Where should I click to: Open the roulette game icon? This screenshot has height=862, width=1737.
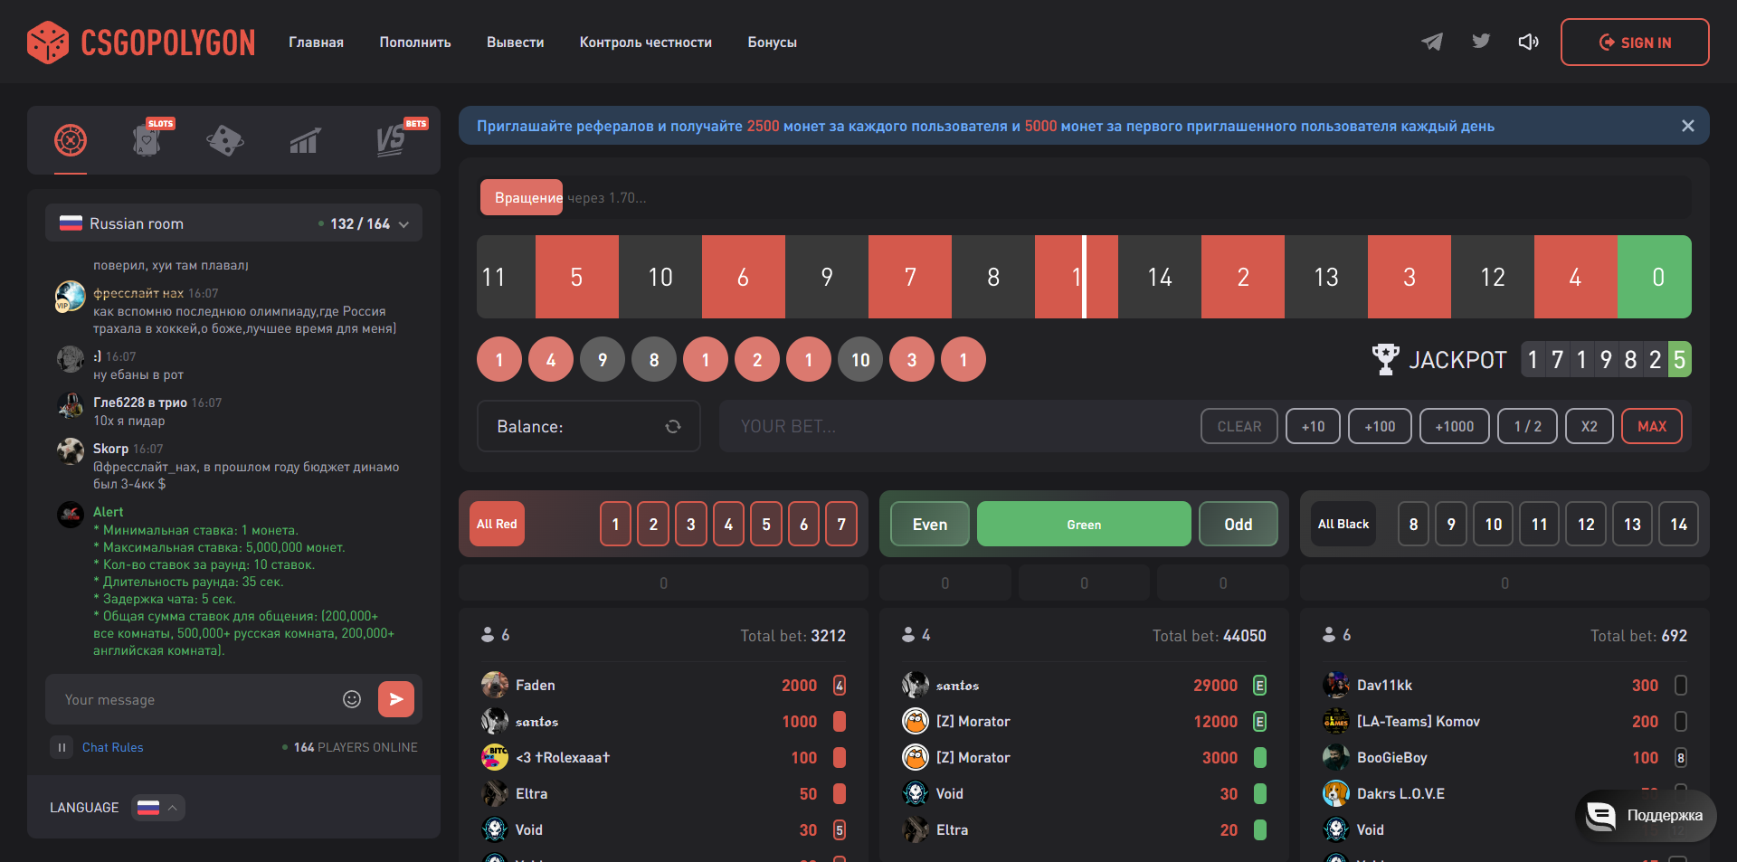point(71,140)
